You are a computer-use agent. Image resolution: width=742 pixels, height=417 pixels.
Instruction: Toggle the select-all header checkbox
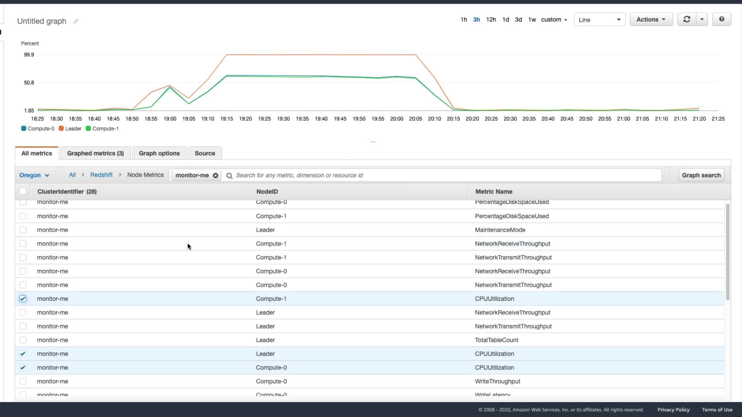(23, 192)
